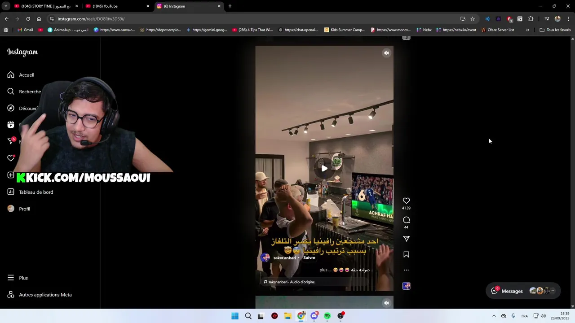Viewport: 575px width, 323px height.
Task: Open the FRA language switcher
Action: 525,316
